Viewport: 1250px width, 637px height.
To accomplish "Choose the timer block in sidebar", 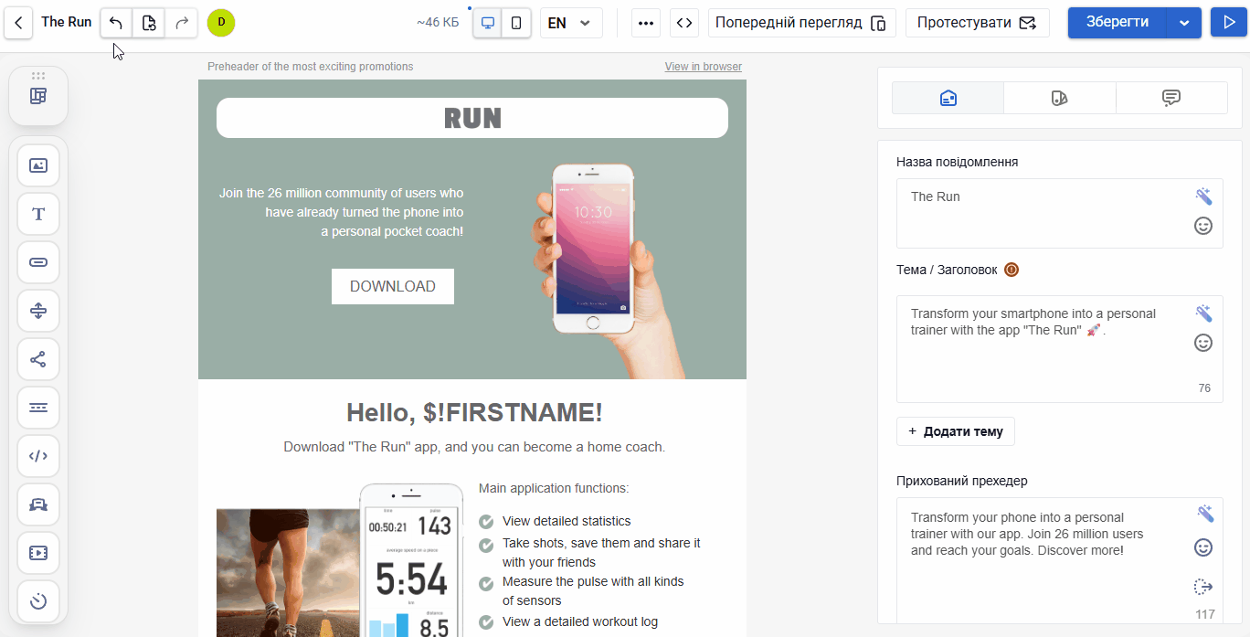I will click(38, 601).
